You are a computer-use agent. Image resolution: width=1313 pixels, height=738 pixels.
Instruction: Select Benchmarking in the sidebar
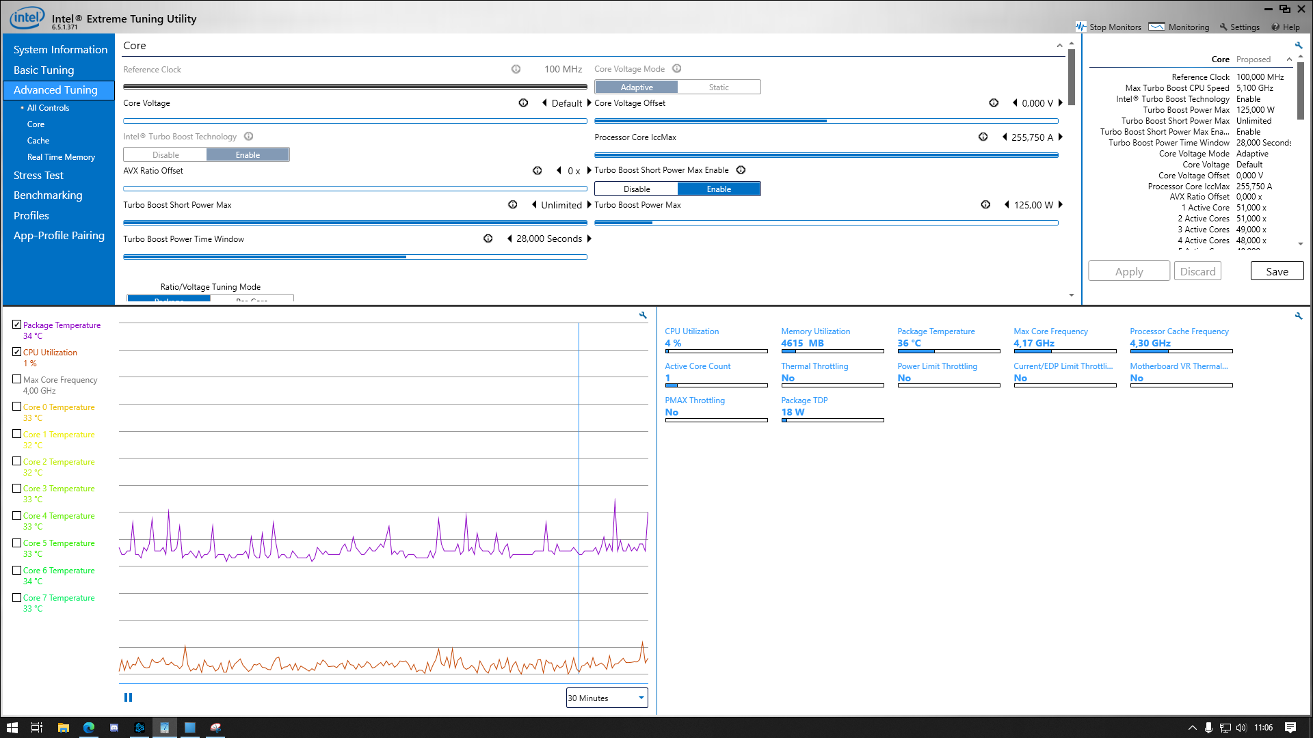[x=48, y=195]
